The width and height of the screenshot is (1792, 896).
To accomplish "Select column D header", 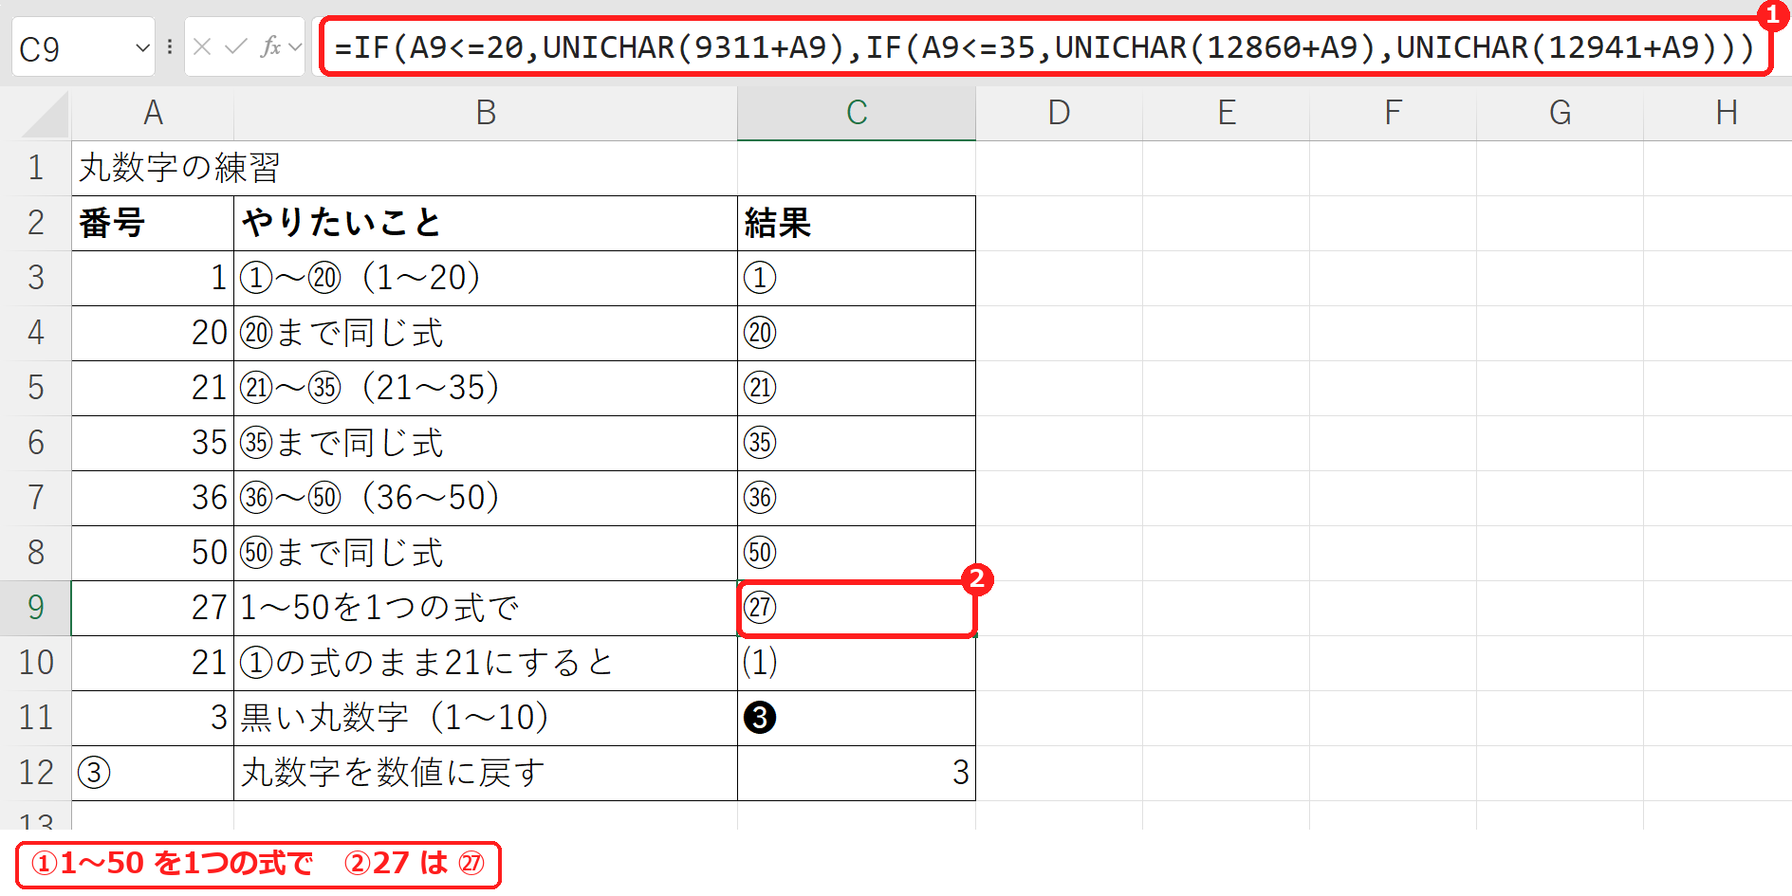I will (1059, 114).
